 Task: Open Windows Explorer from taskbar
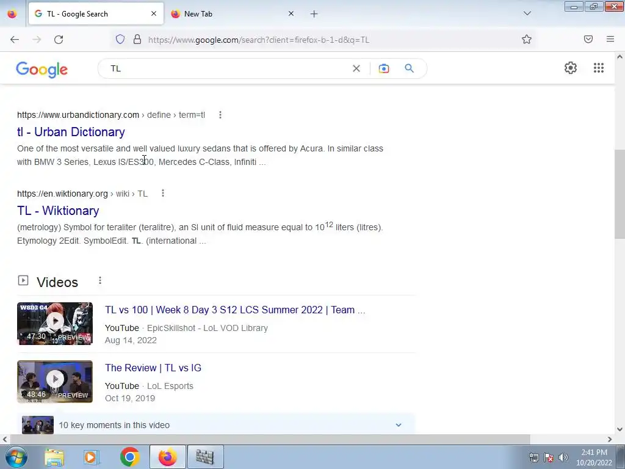[54, 457]
